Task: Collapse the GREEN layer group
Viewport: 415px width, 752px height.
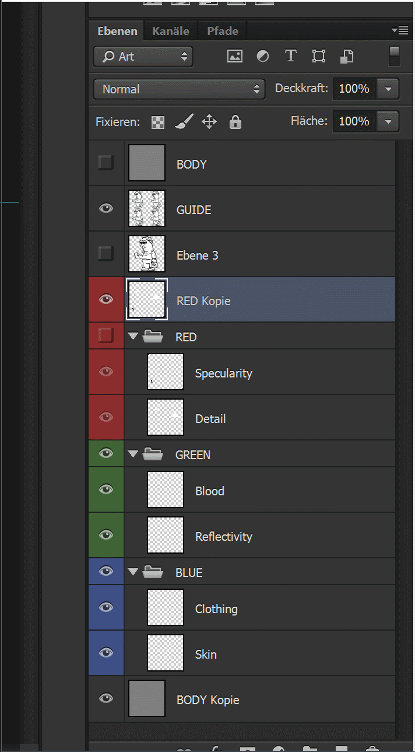Action: tap(133, 453)
